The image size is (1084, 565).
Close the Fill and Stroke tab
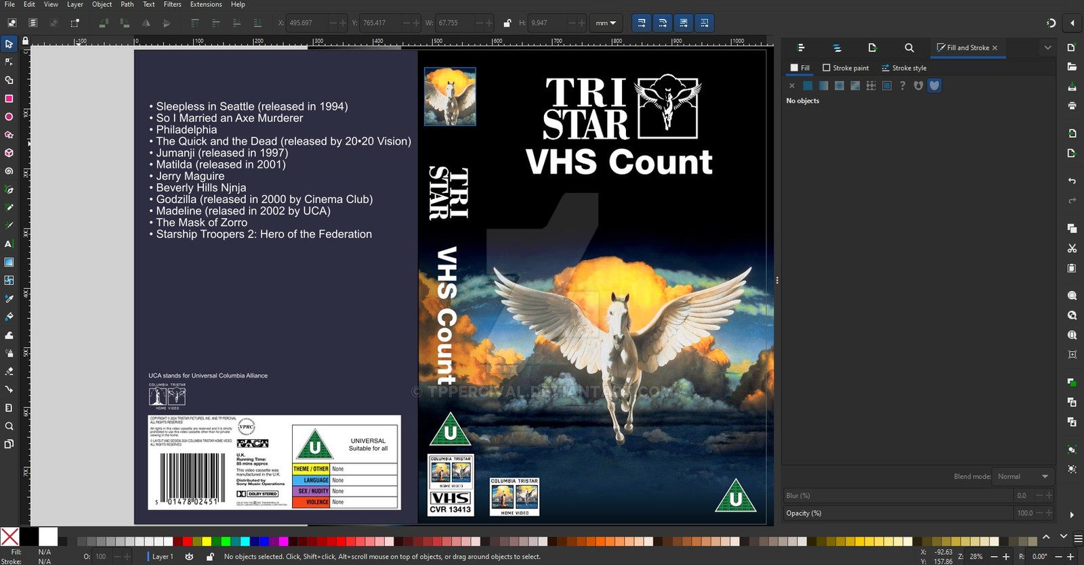(x=995, y=48)
